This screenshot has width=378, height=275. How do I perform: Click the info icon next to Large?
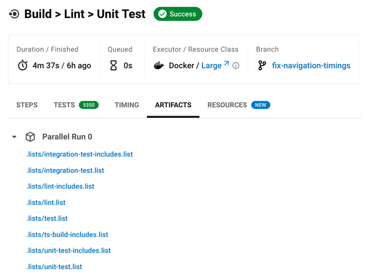pyautogui.click(x=236, y=66)
